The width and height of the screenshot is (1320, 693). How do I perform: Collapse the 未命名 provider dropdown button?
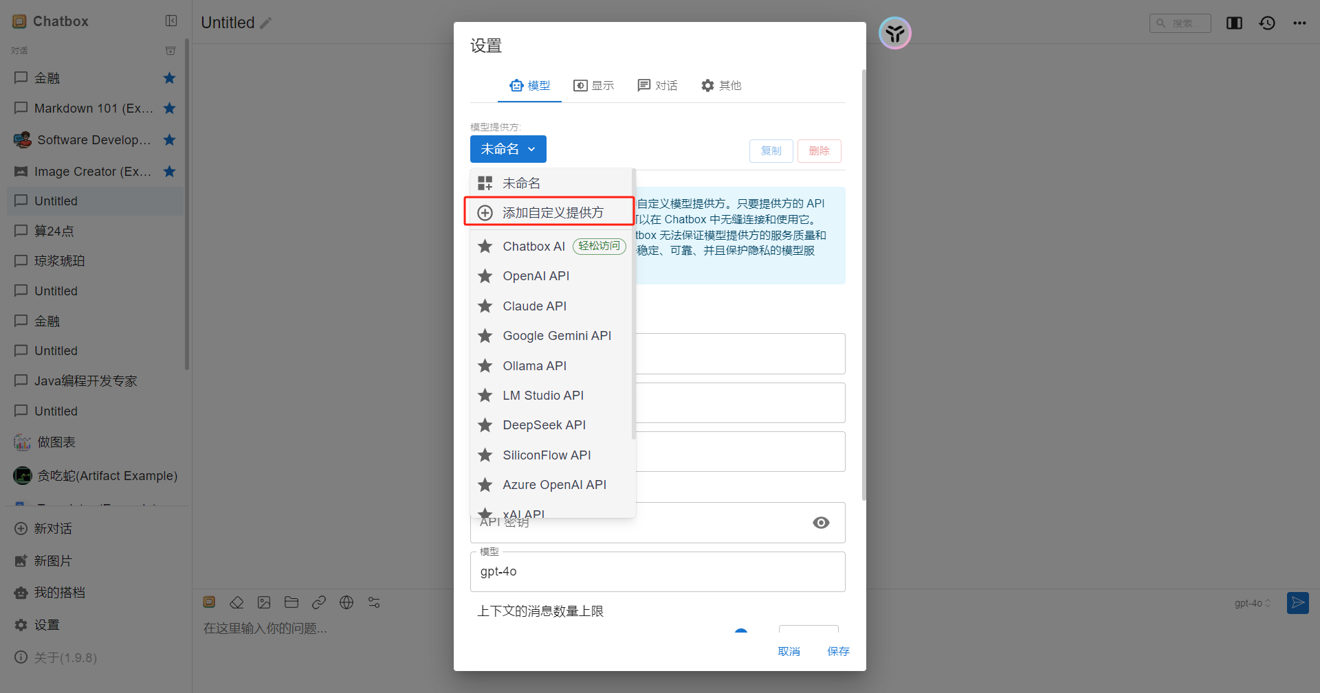[508, 149]
